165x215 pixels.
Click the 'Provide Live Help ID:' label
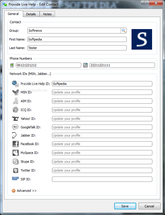point(35,84)
